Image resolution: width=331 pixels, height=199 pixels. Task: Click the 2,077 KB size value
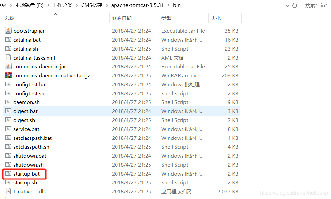[x=228, y=192]
